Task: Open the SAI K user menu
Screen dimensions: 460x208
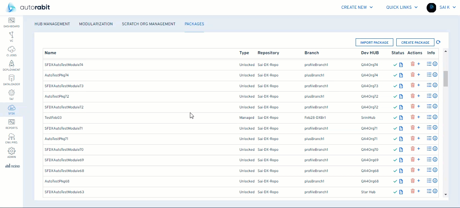Action: coord(441,7)
